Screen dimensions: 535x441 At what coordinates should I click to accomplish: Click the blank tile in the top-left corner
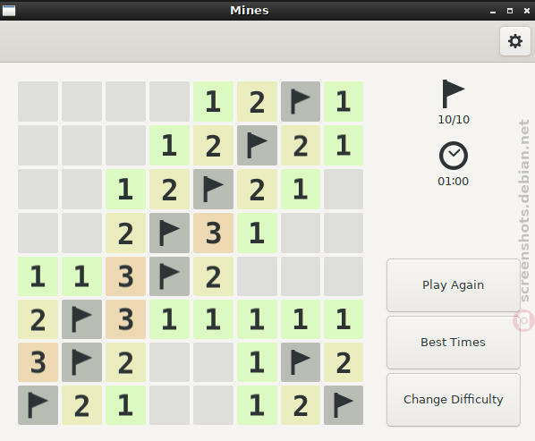(38, 102)
